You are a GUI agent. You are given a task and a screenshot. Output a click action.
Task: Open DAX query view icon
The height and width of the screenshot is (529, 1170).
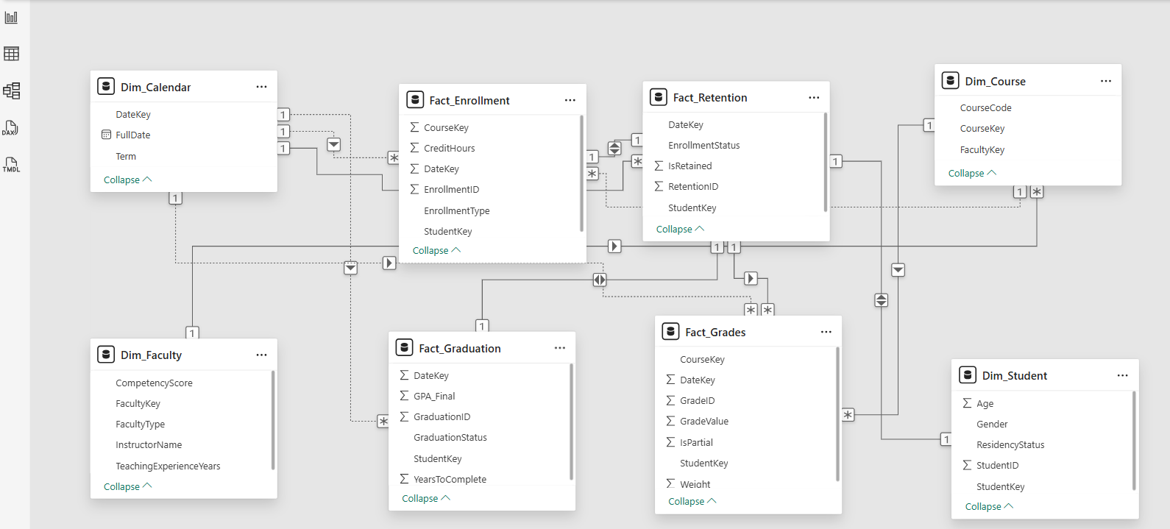(11, 128)
